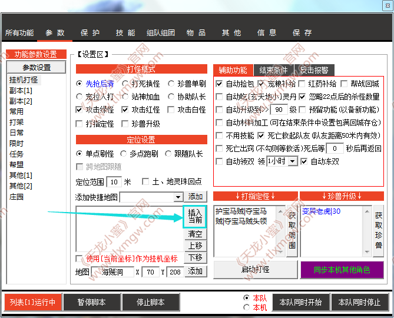
Task: Click the 启动打怪 button
Action: point(256,270)
